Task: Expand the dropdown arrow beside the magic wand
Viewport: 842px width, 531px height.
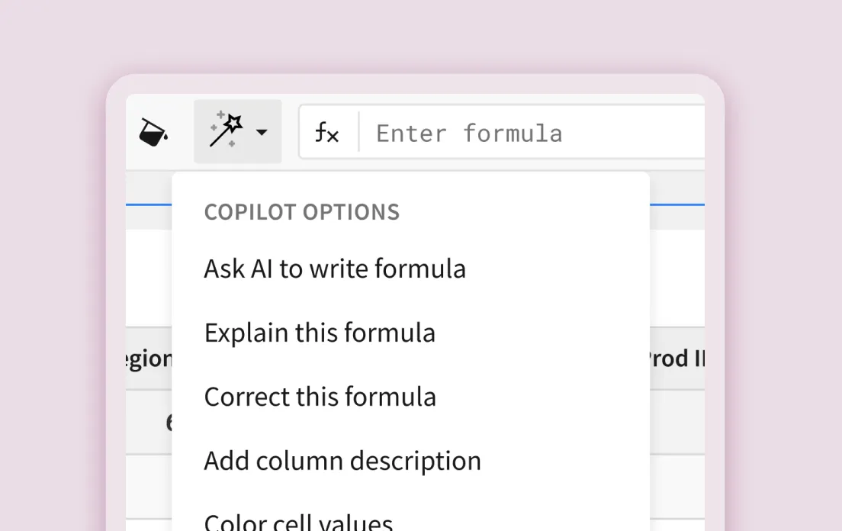Action: coord(262,133)
